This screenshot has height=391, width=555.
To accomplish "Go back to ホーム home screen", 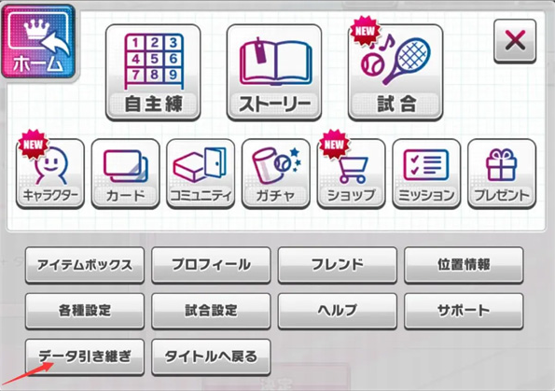I will coord(38,41).
